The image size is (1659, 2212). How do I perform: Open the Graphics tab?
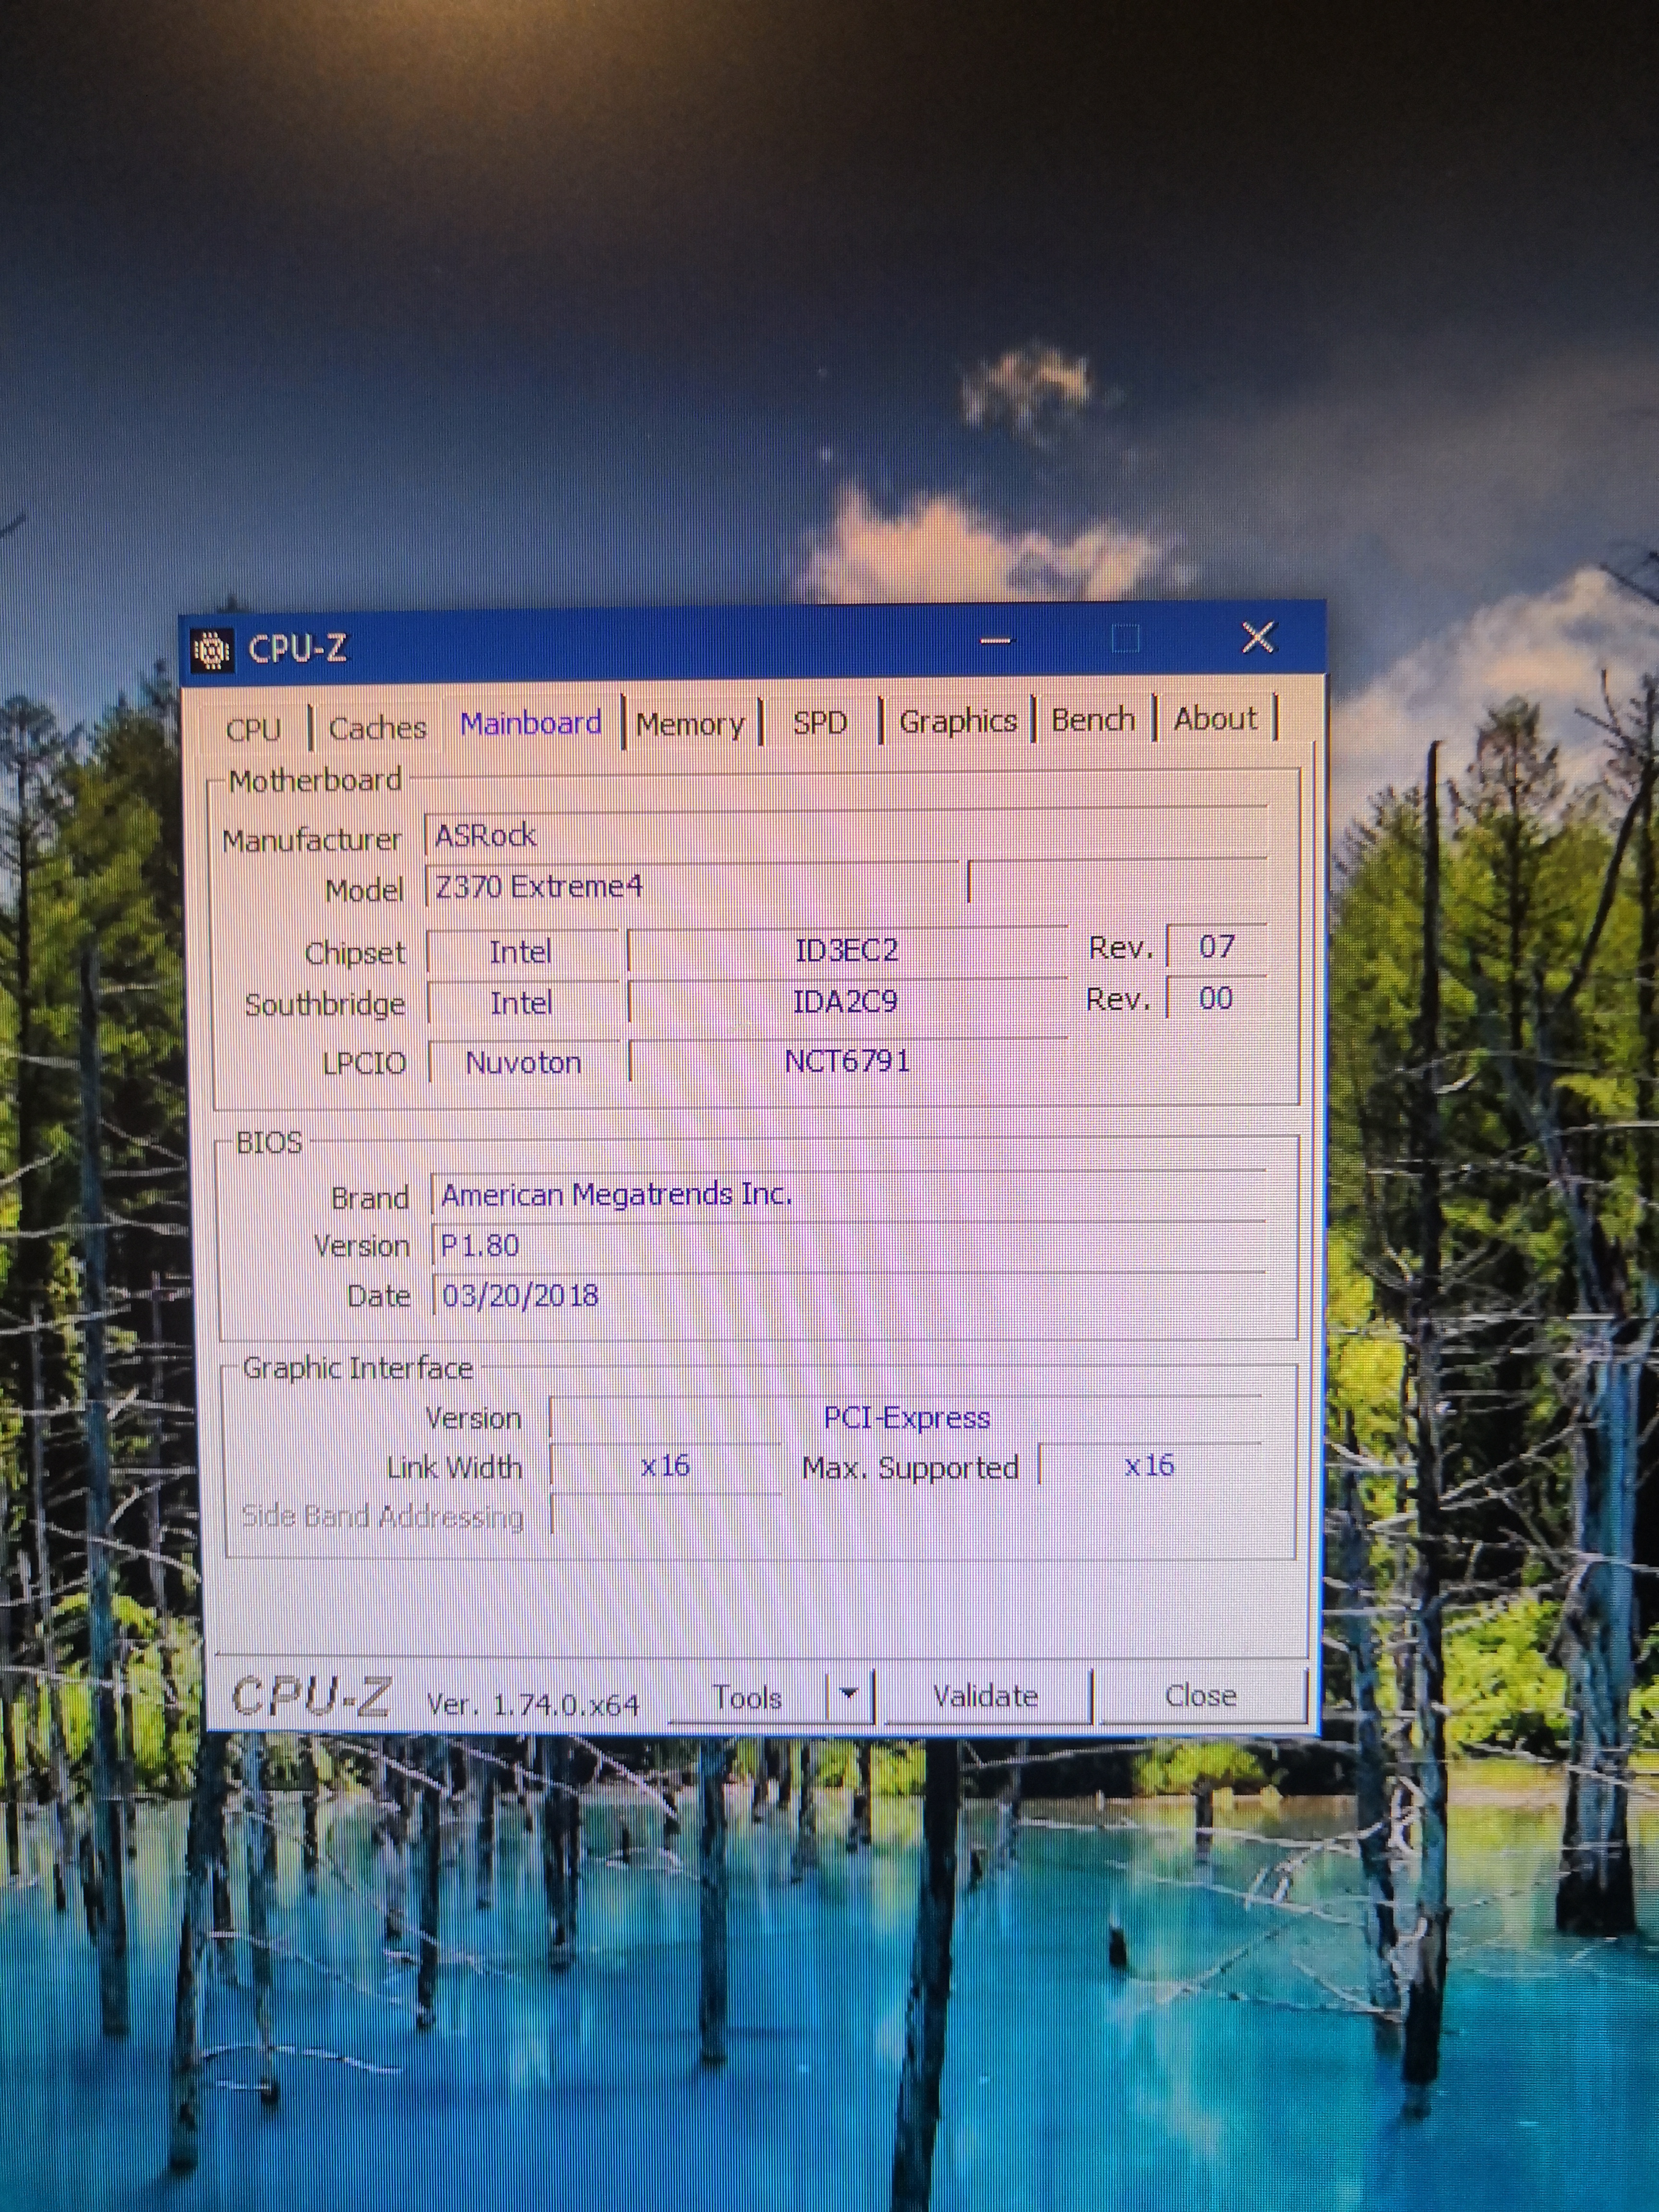click(957, 720)
